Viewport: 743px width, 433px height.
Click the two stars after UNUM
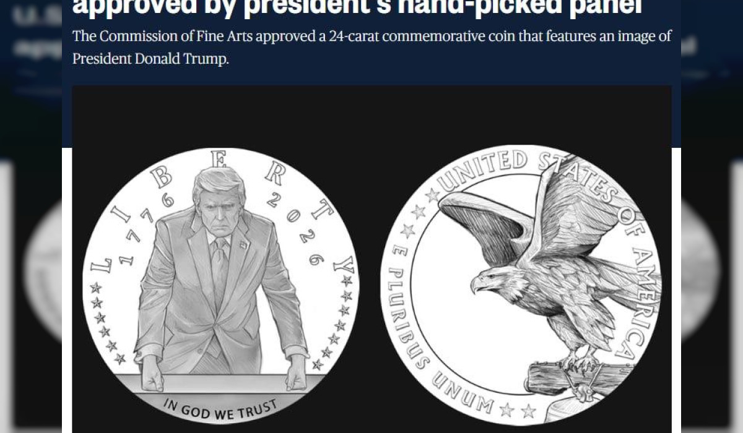pyautogui.click(x=517, y=410)
